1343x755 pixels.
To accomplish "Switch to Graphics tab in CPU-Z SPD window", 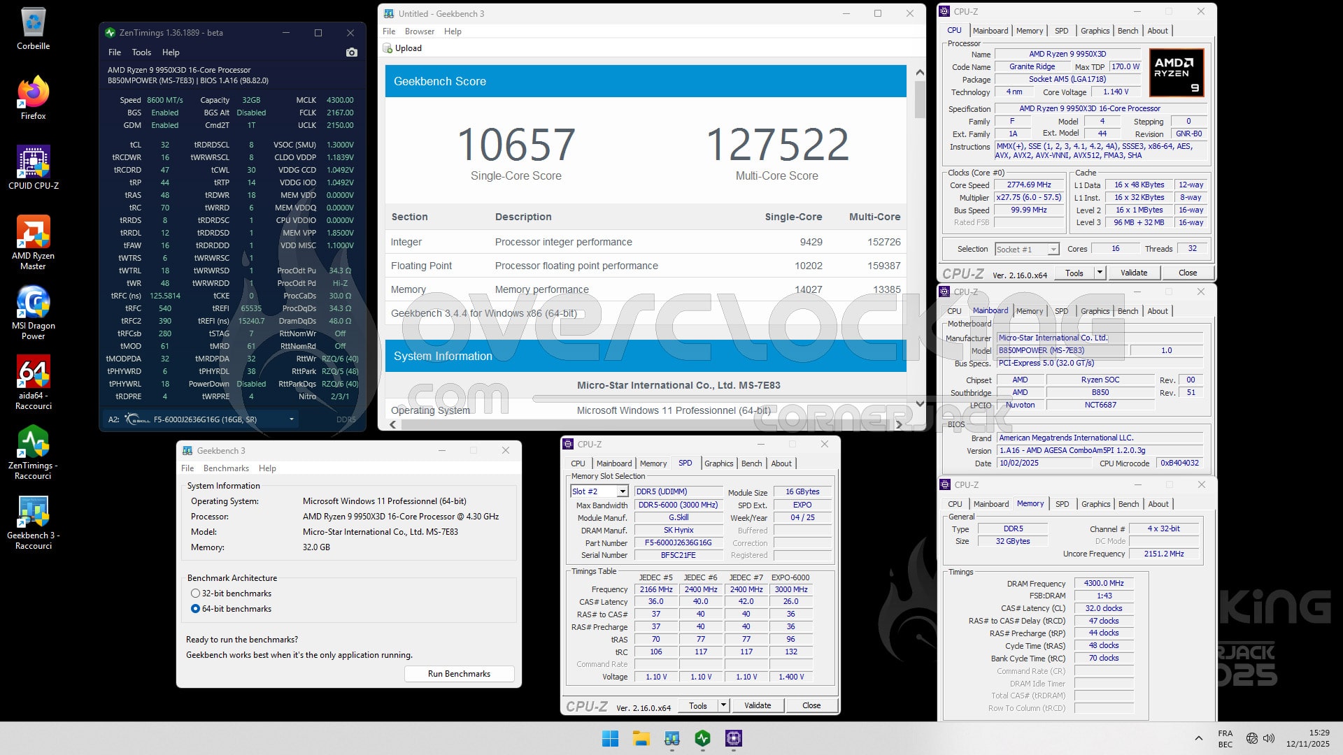I will tap(719, 463).
